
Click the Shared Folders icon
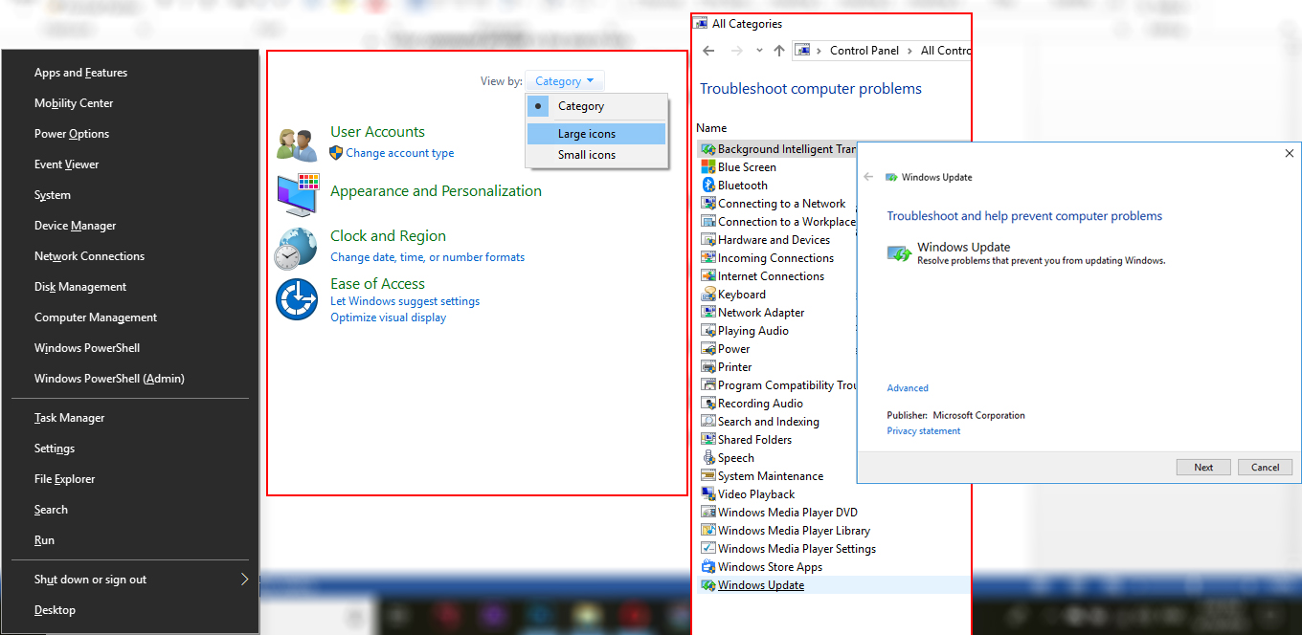click(708, 440)
